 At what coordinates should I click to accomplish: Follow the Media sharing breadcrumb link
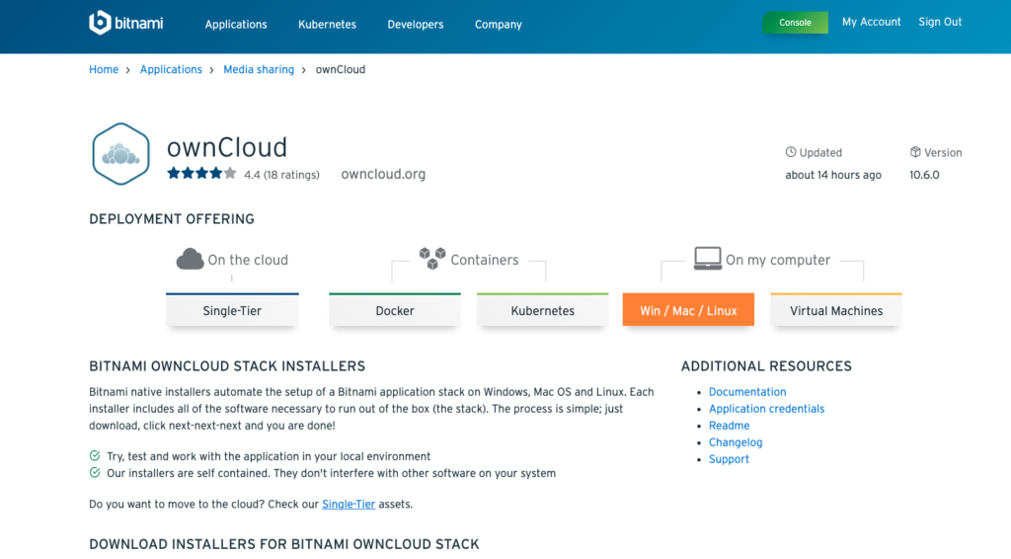(x=259, y=70)
